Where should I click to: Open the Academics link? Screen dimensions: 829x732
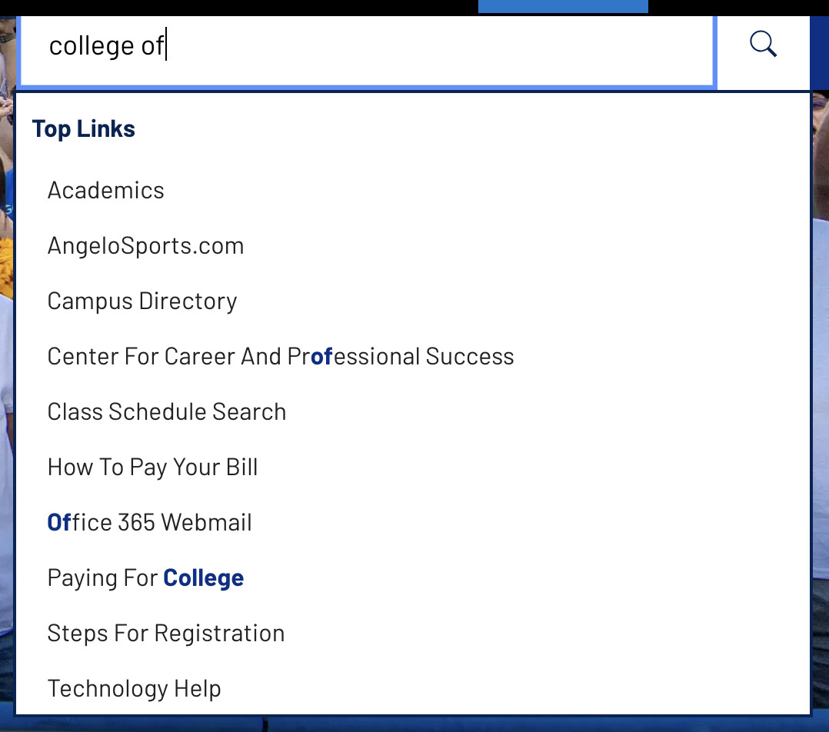click(106, 190)
